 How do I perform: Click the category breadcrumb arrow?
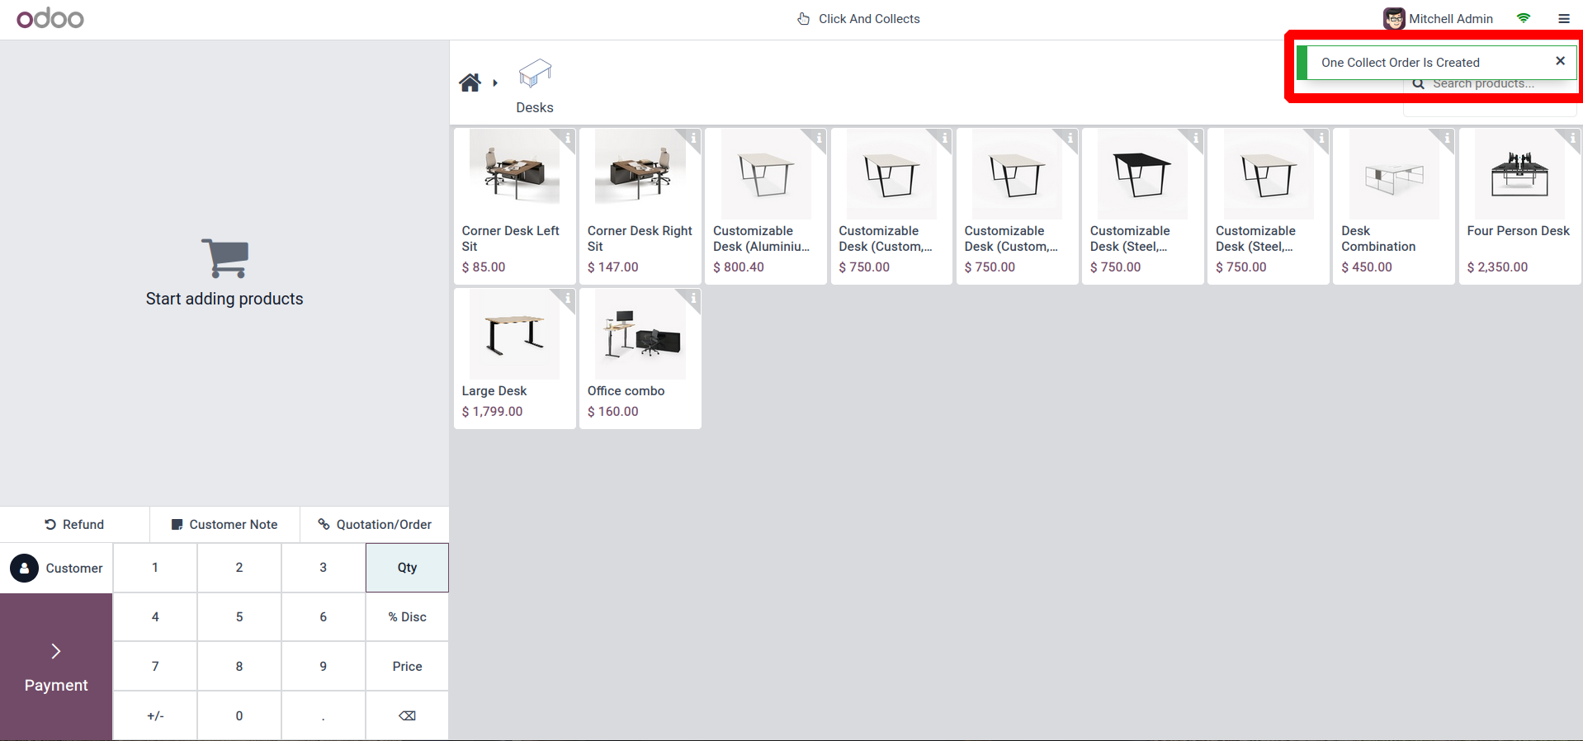495,83
